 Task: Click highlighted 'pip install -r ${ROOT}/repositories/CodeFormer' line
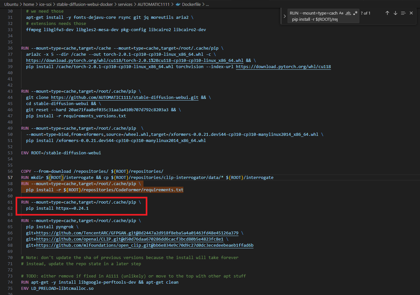(105, 190)
